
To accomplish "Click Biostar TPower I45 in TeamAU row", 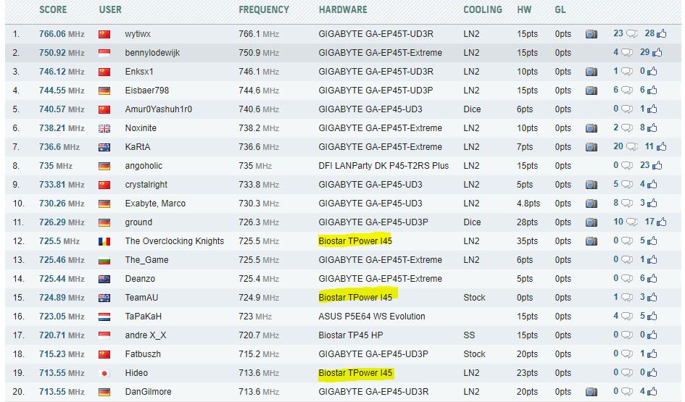I will click(355, 297).
